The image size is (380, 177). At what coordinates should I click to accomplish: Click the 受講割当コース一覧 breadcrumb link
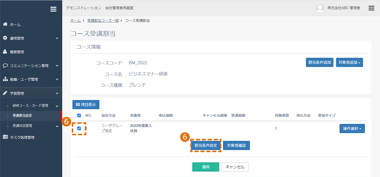[103, 20]
